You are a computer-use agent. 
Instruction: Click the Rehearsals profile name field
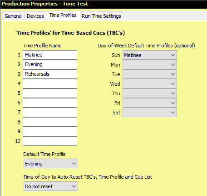pos(50,74)
